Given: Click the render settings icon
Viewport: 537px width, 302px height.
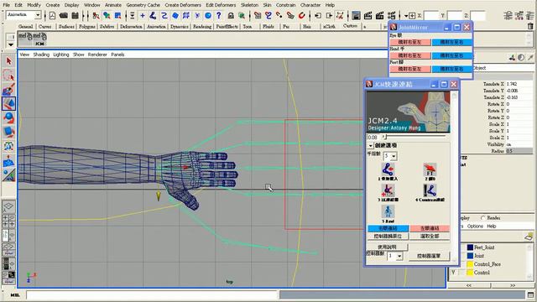Looking at the screenshot, I should tap(392, 15).
